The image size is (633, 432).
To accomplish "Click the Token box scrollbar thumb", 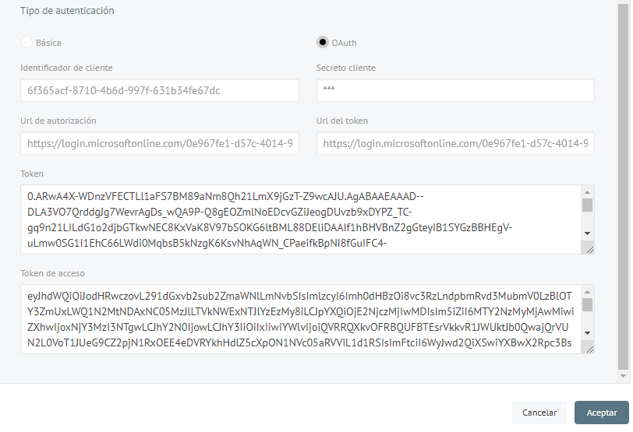I will 587,205.
